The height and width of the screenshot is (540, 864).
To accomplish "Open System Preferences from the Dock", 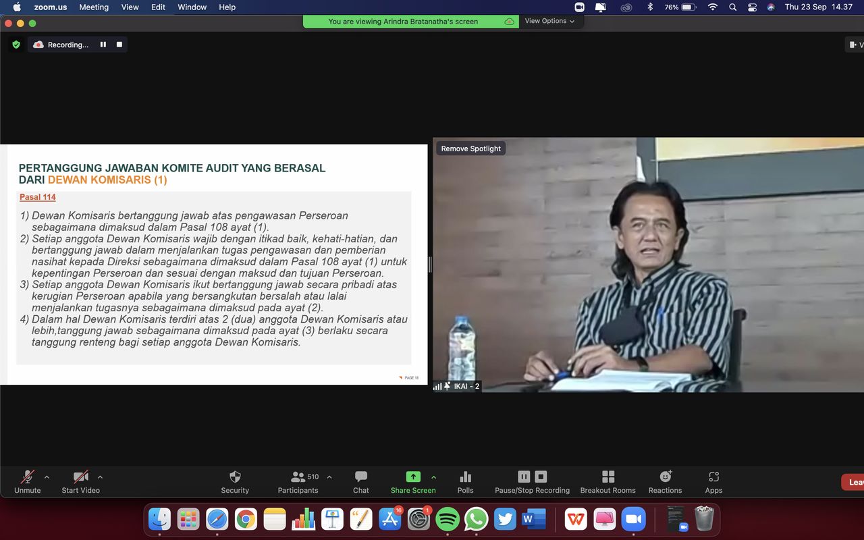I will coord(419,519).
